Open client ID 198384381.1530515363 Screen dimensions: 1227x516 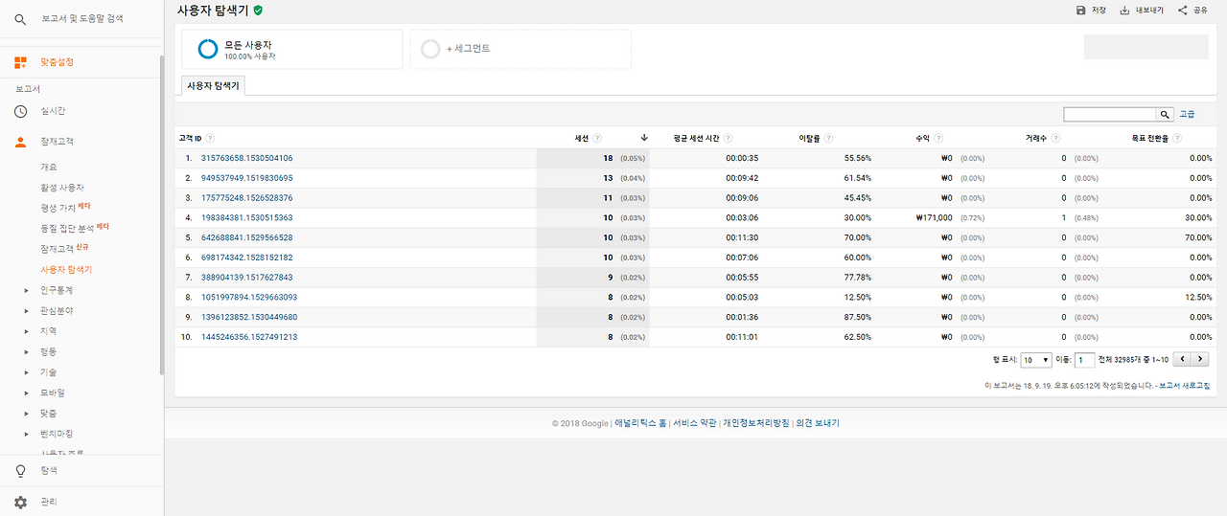coord(247,217)
